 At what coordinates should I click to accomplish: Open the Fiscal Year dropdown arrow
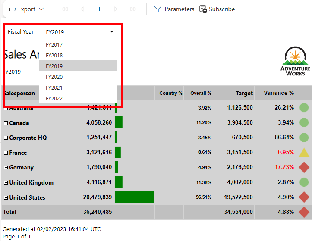click(112, 31)
